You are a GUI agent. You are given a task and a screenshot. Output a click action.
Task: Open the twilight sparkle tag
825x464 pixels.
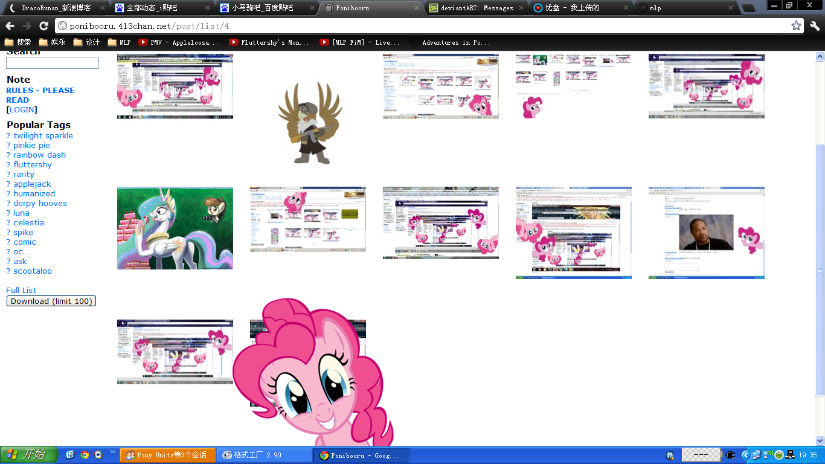point(43,135)
